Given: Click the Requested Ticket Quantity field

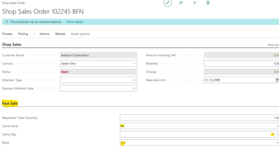Looking at the screenshot, I should click(x=199, y=118).
